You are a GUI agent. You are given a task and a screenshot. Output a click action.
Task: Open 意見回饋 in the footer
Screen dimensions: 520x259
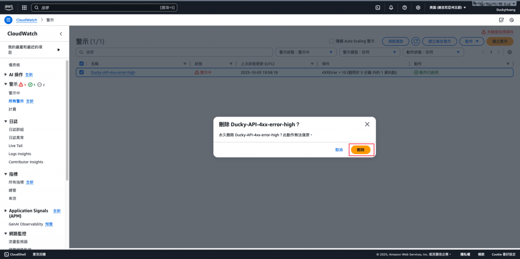(39, 254)
